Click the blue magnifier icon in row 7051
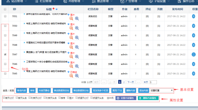The width and height of the screenshot is (198, 110). (77, 18)
